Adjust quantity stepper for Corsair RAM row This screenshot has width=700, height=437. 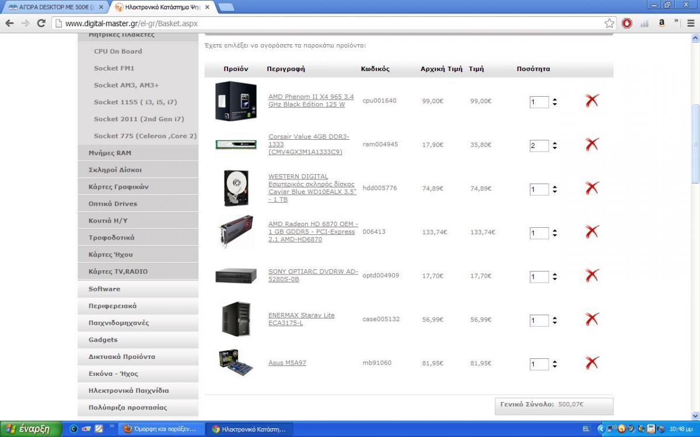[x=555, y=146]
